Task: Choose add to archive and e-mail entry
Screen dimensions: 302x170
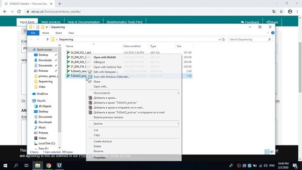Action: [118, 108]
